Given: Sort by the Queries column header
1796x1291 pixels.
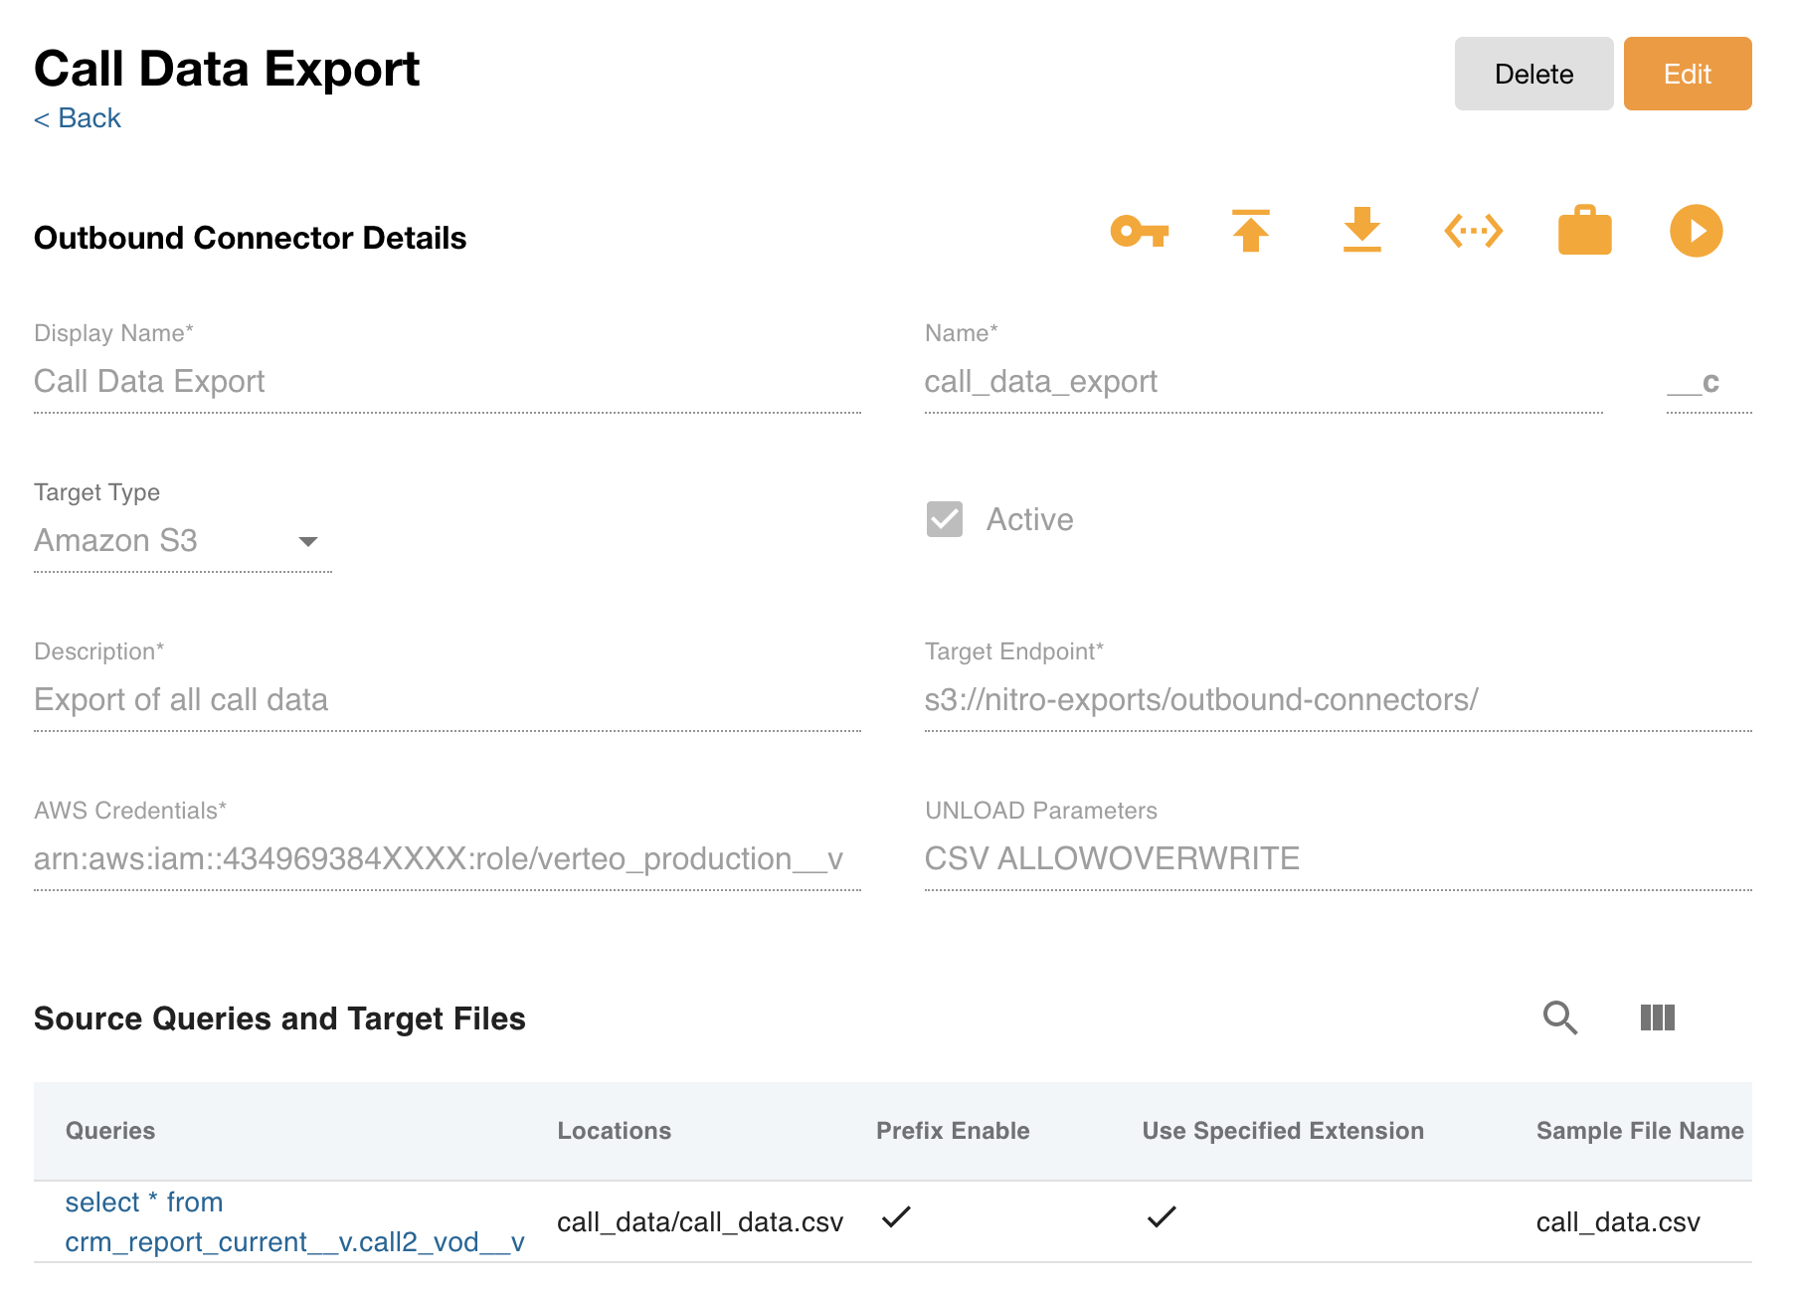Looking at the screenshot, I should point(110,1131).
